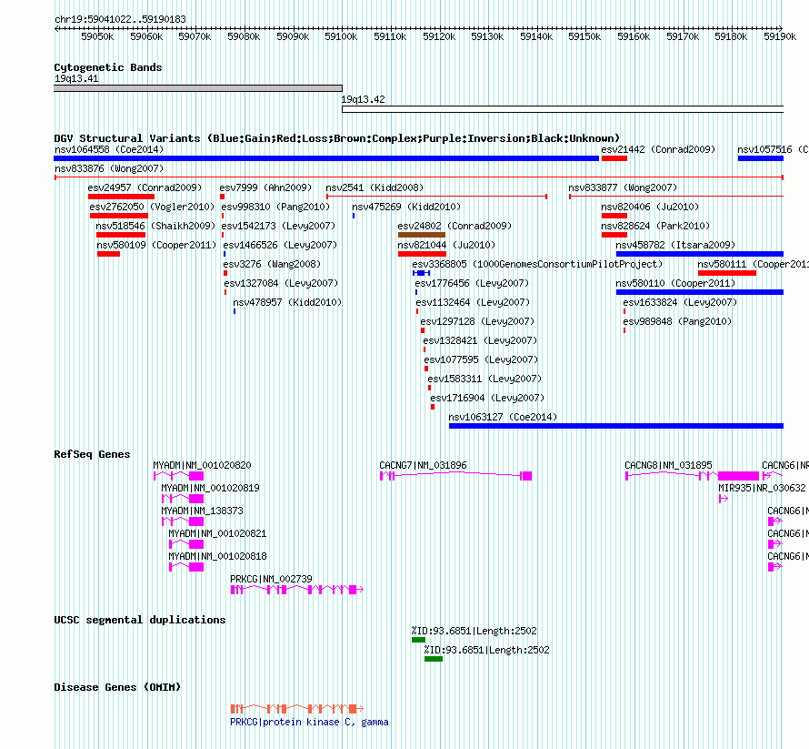Click the 59050k ruler position

tap(97, 36)
